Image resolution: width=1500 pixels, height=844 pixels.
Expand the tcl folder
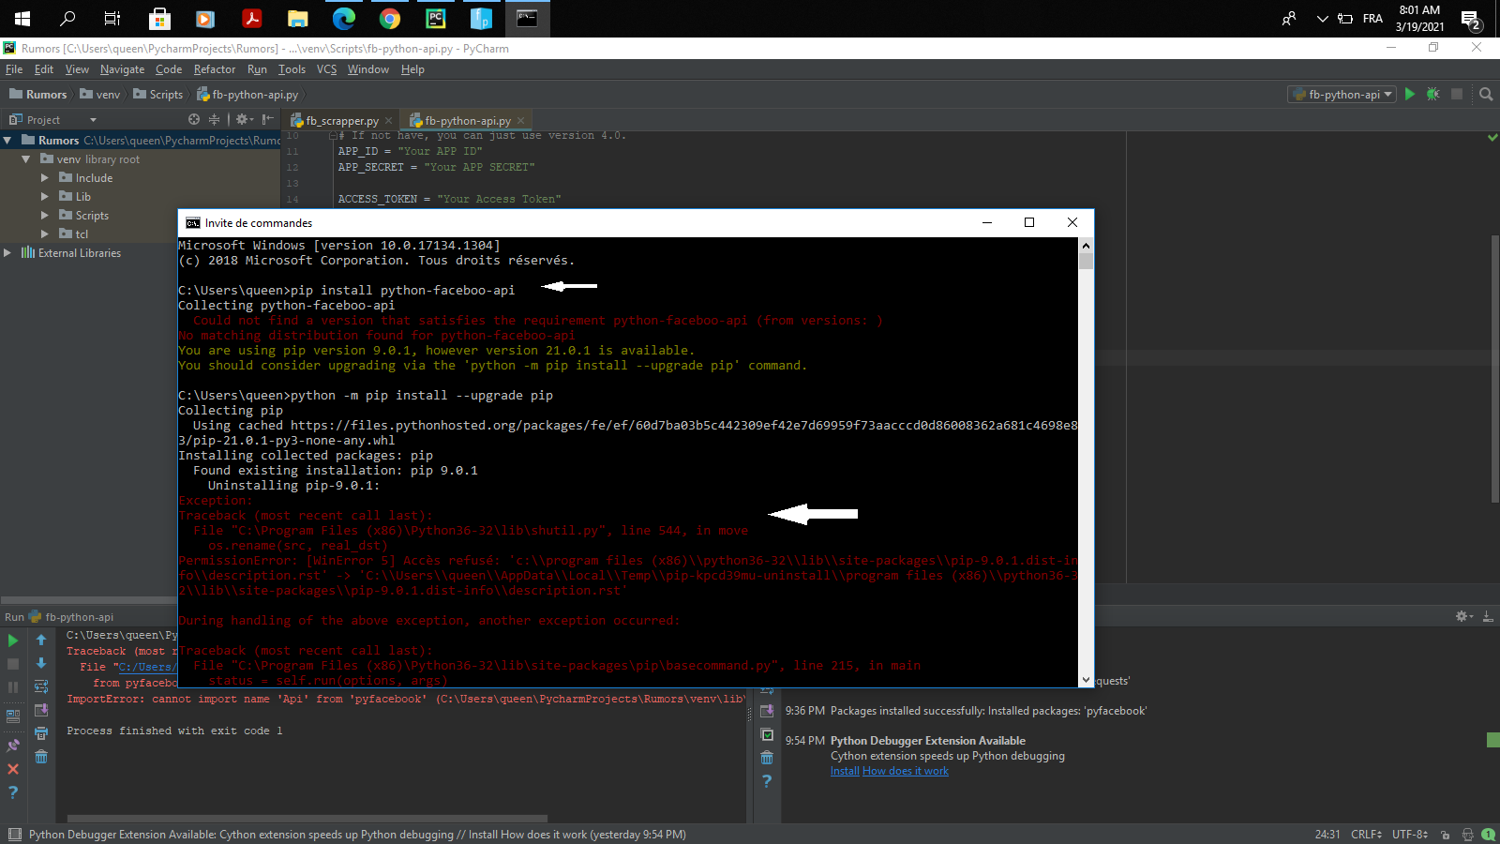[45, 234]
